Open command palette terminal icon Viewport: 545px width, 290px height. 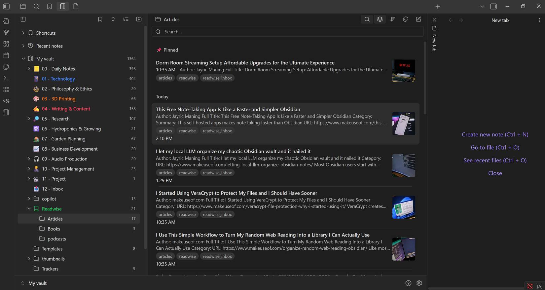click(x=6, y=78)
